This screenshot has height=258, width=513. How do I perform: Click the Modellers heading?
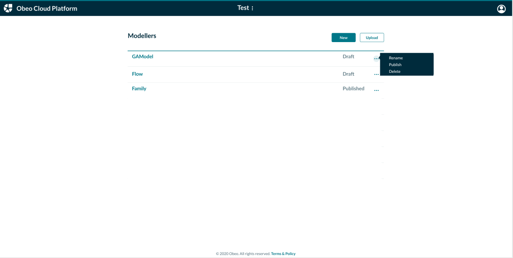[142, 36]
